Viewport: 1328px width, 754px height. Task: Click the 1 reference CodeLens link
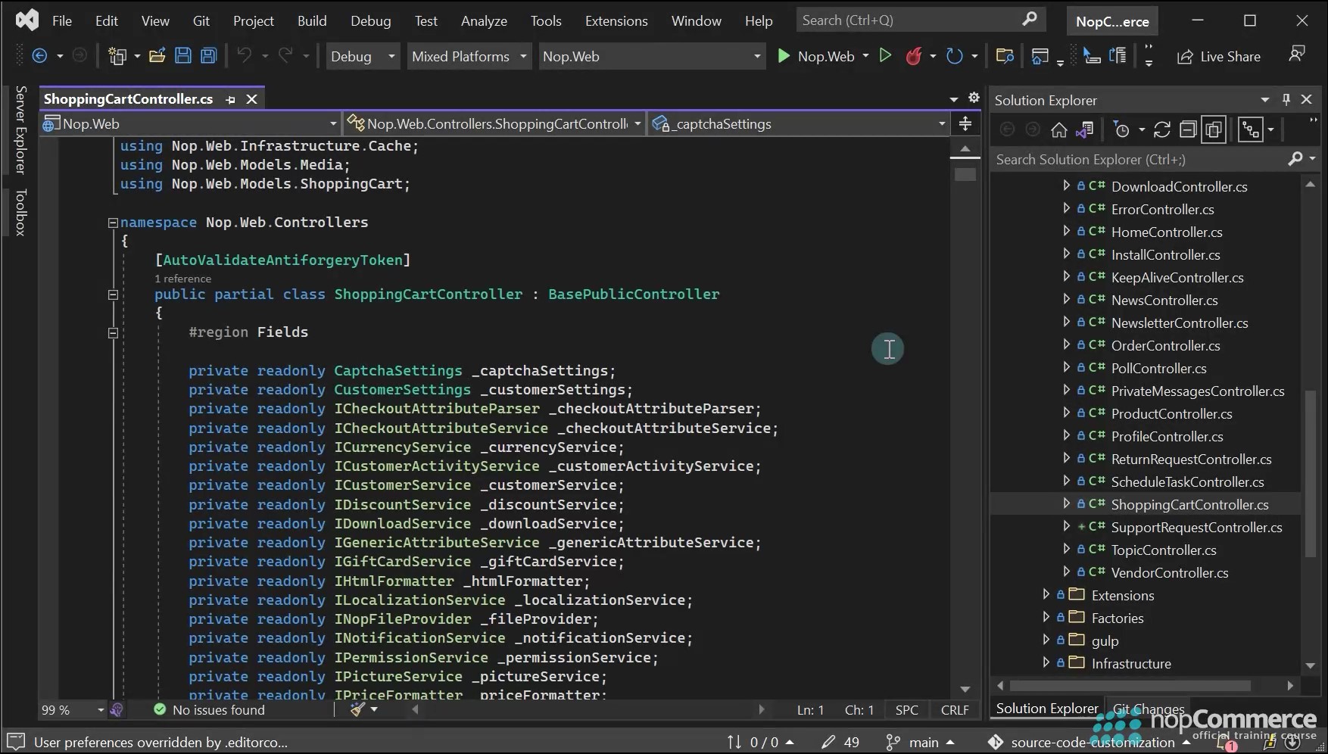183,279
